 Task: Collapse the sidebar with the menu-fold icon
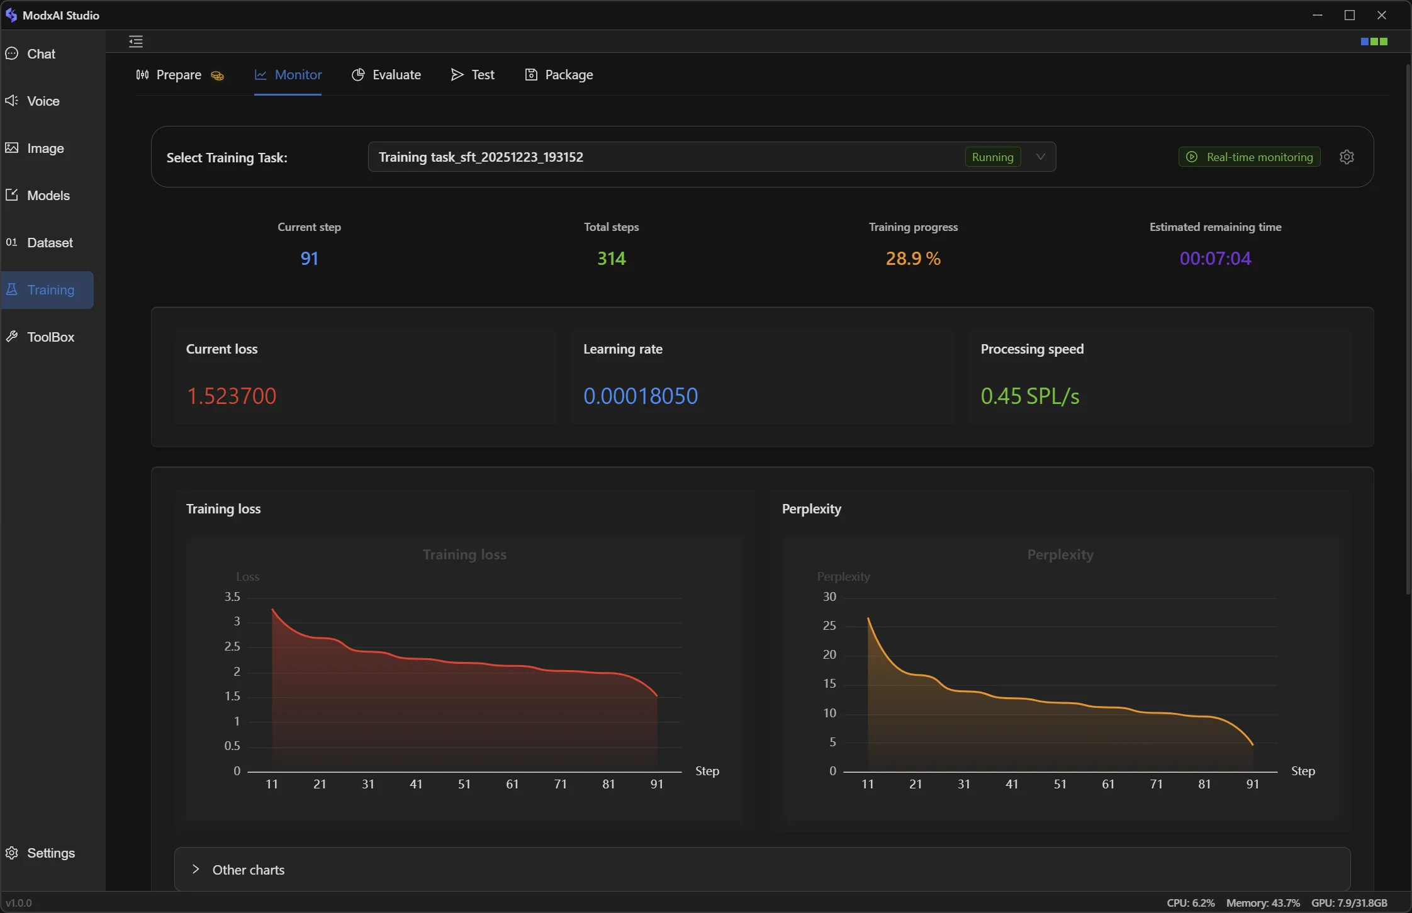pos(136,42)
